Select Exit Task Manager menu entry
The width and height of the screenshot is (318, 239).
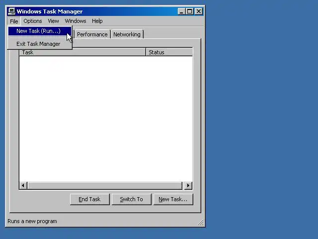coord(40,44)
